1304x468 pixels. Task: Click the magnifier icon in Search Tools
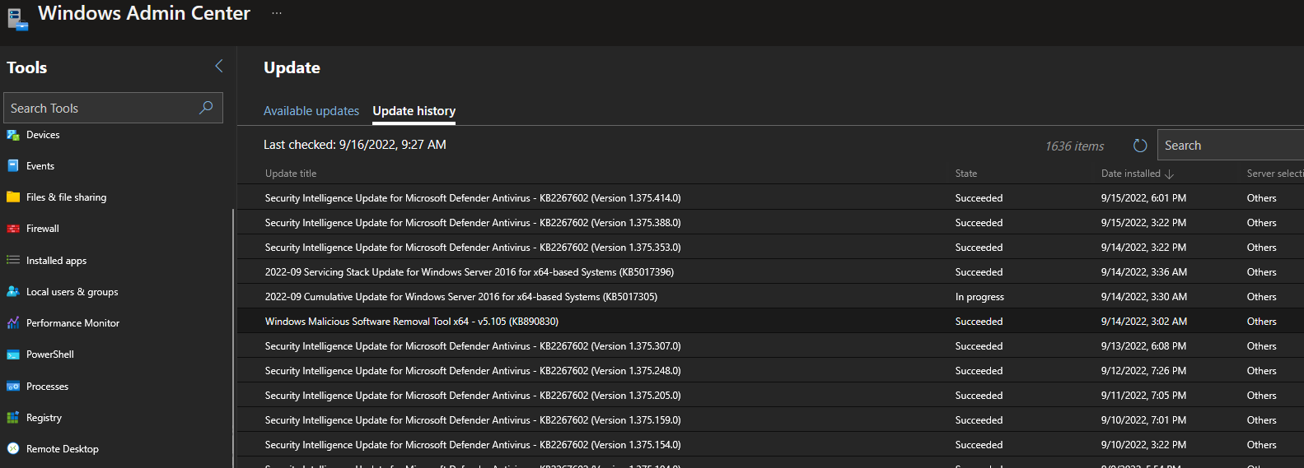coord(207,108)
